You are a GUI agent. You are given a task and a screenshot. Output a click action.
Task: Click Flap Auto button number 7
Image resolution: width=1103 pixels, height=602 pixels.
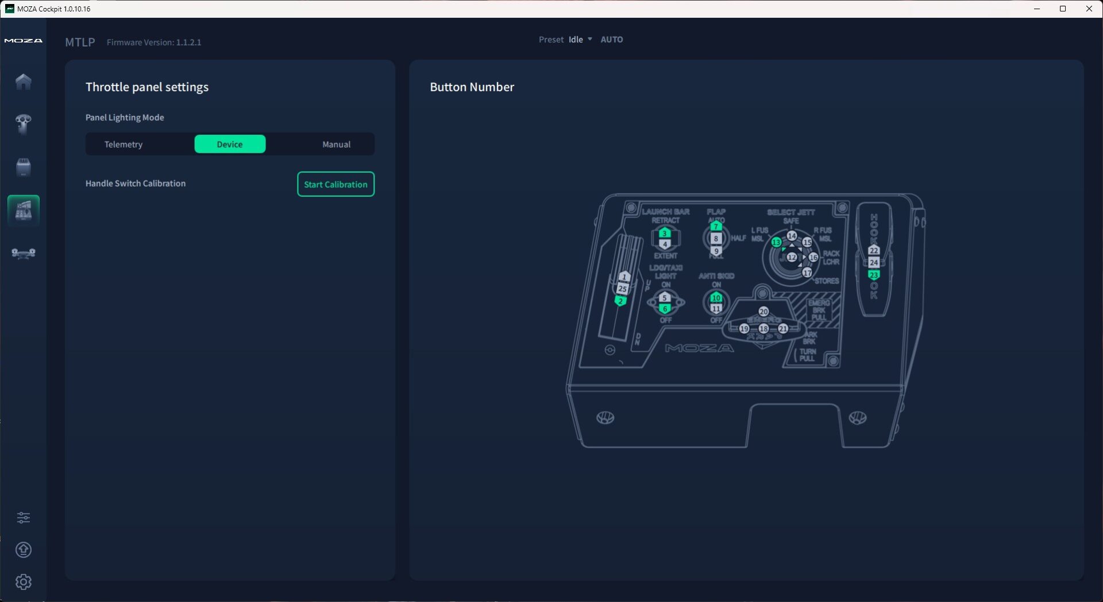716,227
